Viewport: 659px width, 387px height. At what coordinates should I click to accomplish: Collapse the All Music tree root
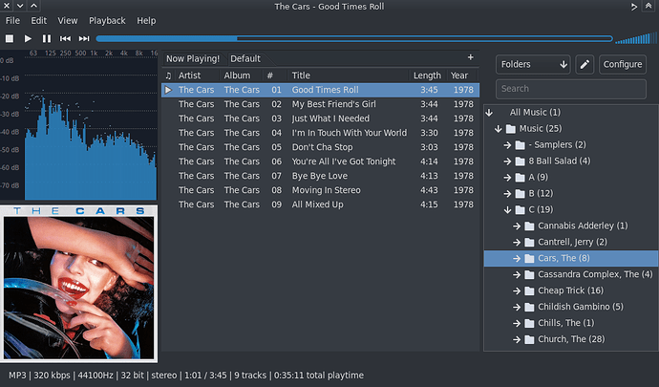[x=489, y=113]
